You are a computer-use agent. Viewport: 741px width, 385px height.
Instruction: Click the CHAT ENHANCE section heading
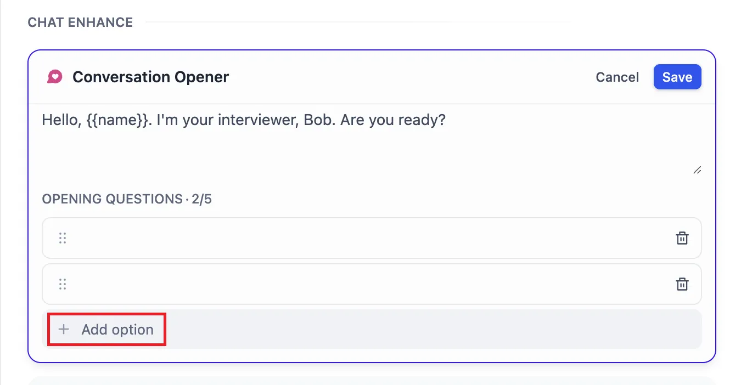click(80, 22)
